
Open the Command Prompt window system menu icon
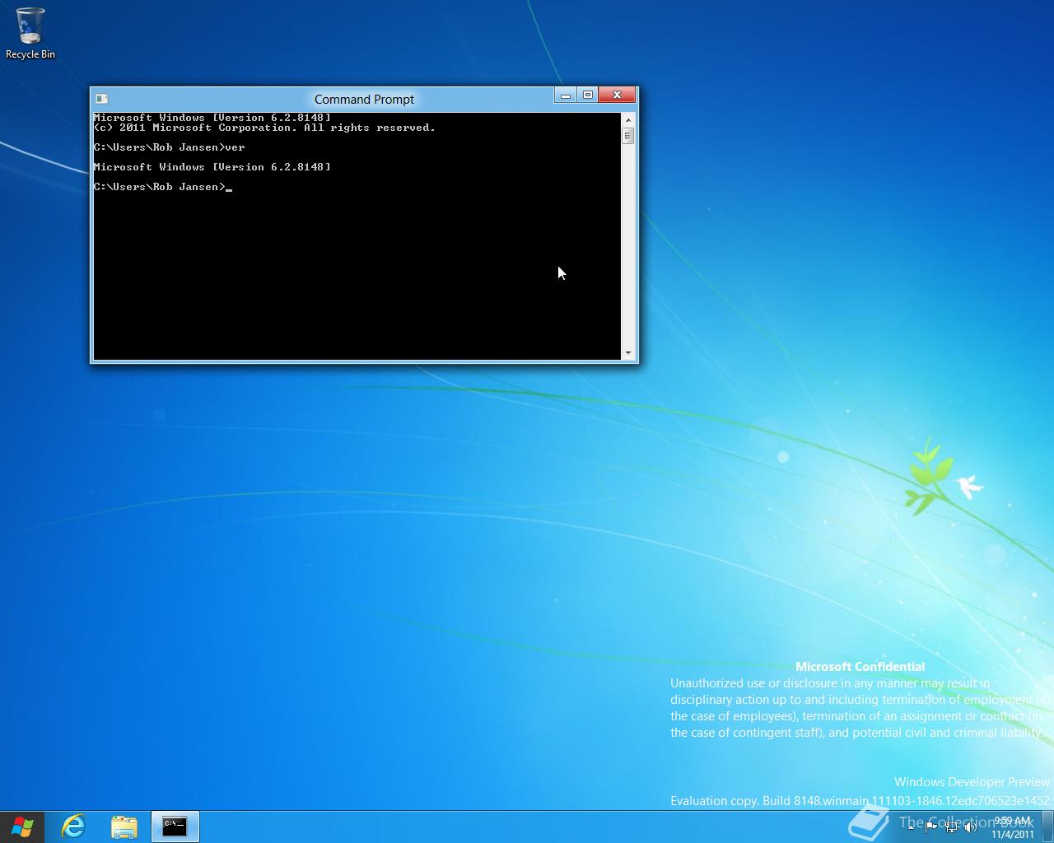(x=101, y=99)
